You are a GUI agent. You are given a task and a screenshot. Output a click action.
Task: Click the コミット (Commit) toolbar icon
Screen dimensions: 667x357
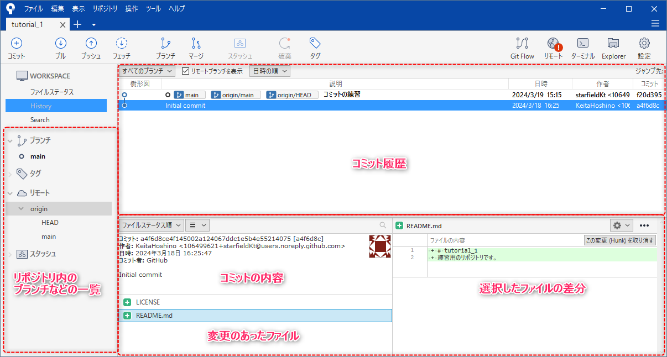[17, 48]
